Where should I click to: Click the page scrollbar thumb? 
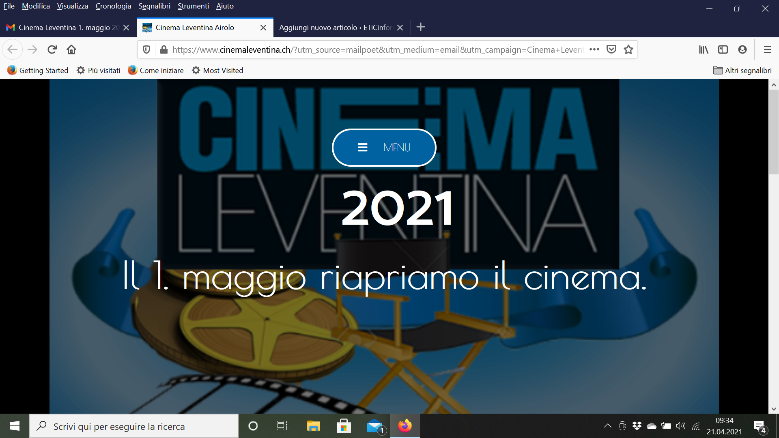click(774, 132)
